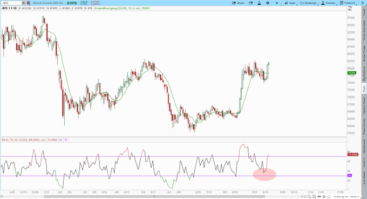Click the scroll right arrow in bottom bar
367x199 pixels.
(x=305, y=197)
